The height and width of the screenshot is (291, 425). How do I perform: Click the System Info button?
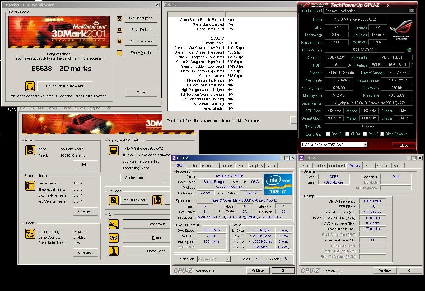pos(134,178)
